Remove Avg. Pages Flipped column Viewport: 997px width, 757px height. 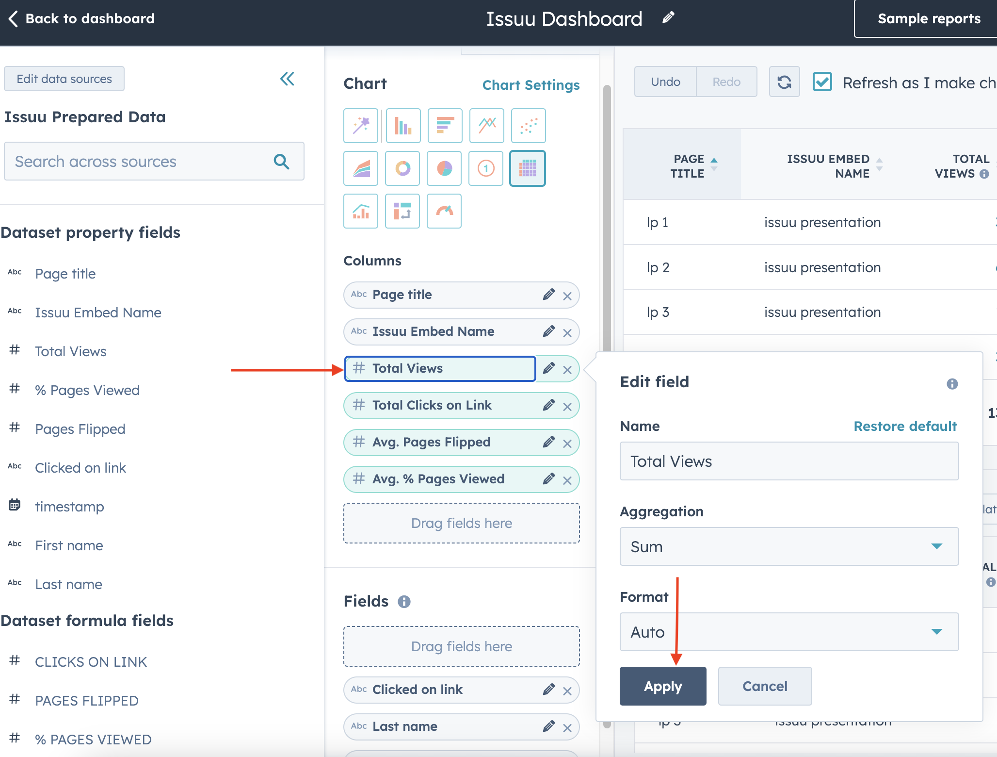pos(567,444)
